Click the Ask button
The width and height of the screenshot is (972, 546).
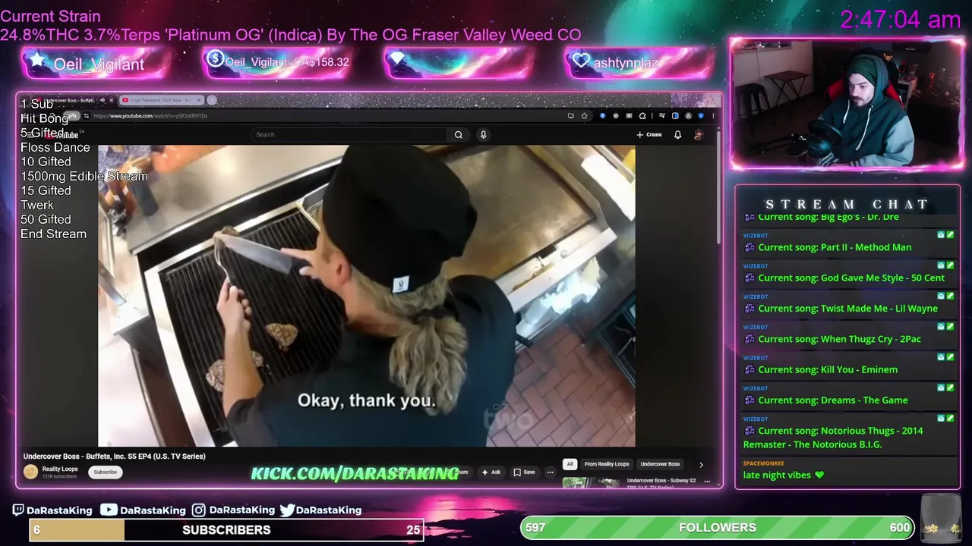pyautogui.click(x=491, y=472)
